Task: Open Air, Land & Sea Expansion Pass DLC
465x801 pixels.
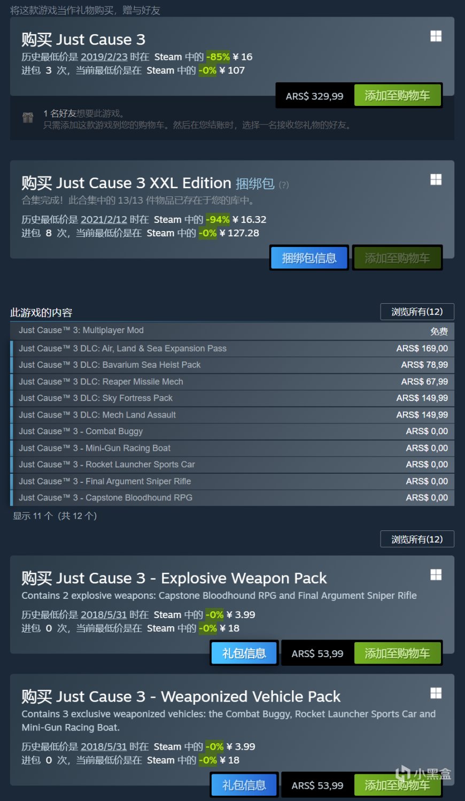Action: (x=232, y=348)
